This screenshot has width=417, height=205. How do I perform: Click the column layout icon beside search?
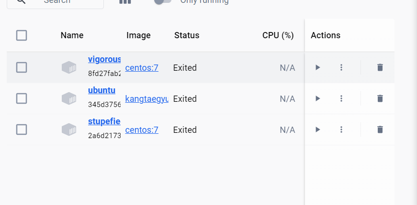click(x=125, y=1)
